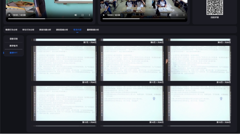
Task: Select the 量表数据分析 tab
Action: [93, 30]
